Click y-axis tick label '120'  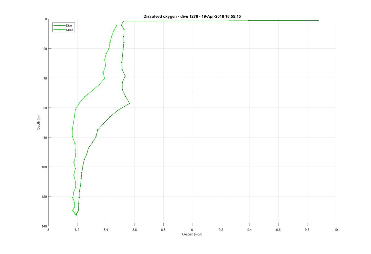44,197
